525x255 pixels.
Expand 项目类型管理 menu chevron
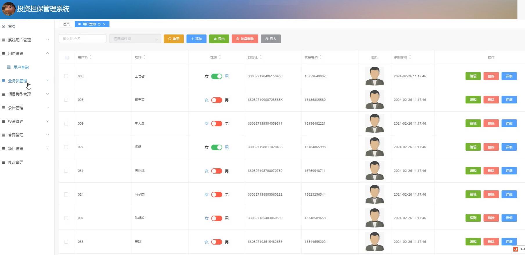coord(48,94)
